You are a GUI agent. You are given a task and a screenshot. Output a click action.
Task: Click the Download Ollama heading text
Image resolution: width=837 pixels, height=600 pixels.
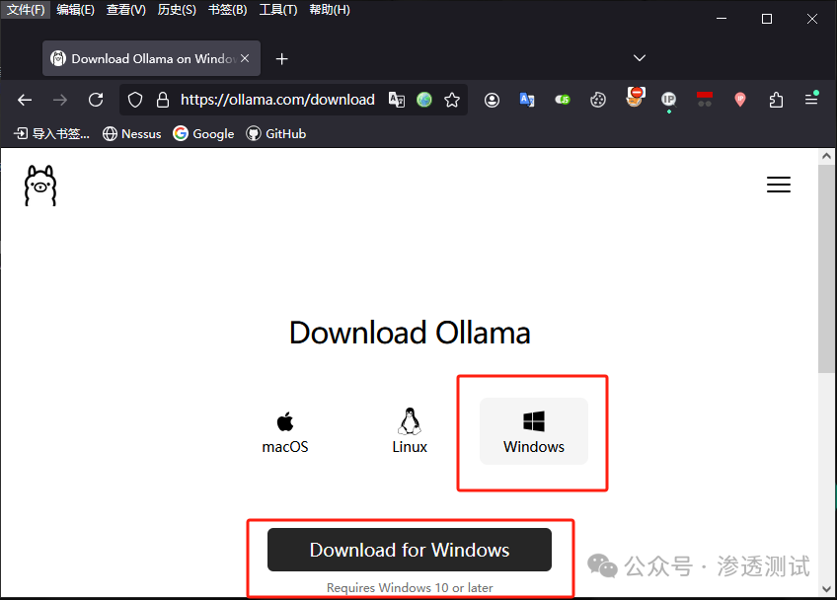(410, 333)
